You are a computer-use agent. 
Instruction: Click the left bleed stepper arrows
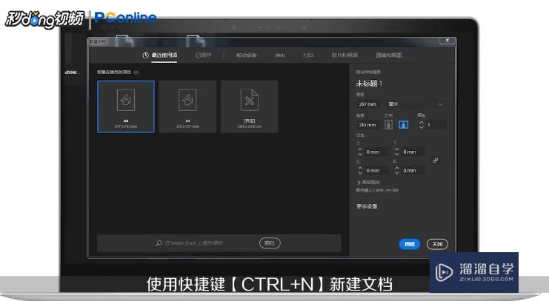tap(360, 170)
